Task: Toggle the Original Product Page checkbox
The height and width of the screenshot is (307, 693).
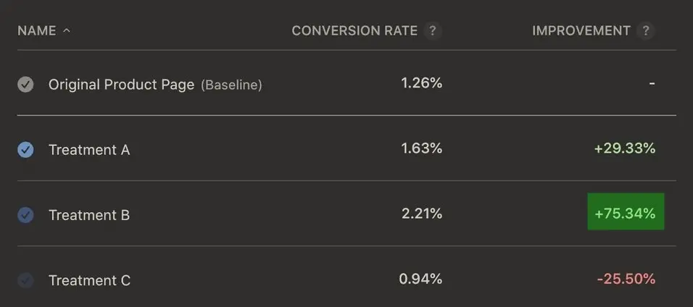Action: pyautogui.click(x=25, y=85)
